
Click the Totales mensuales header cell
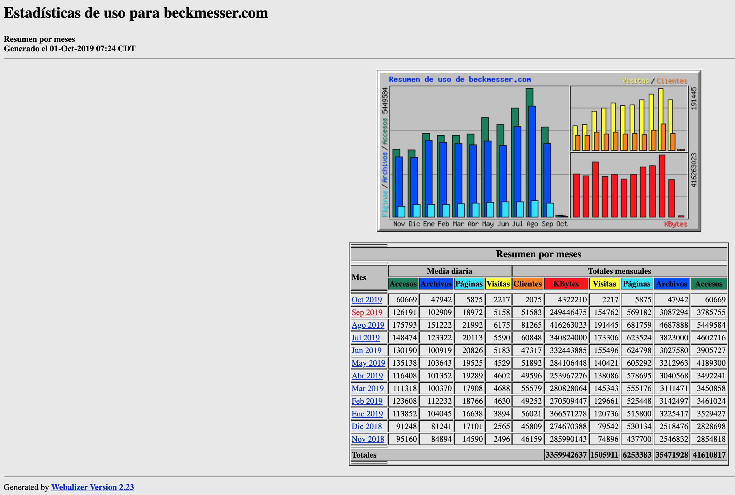pos(619,271)
